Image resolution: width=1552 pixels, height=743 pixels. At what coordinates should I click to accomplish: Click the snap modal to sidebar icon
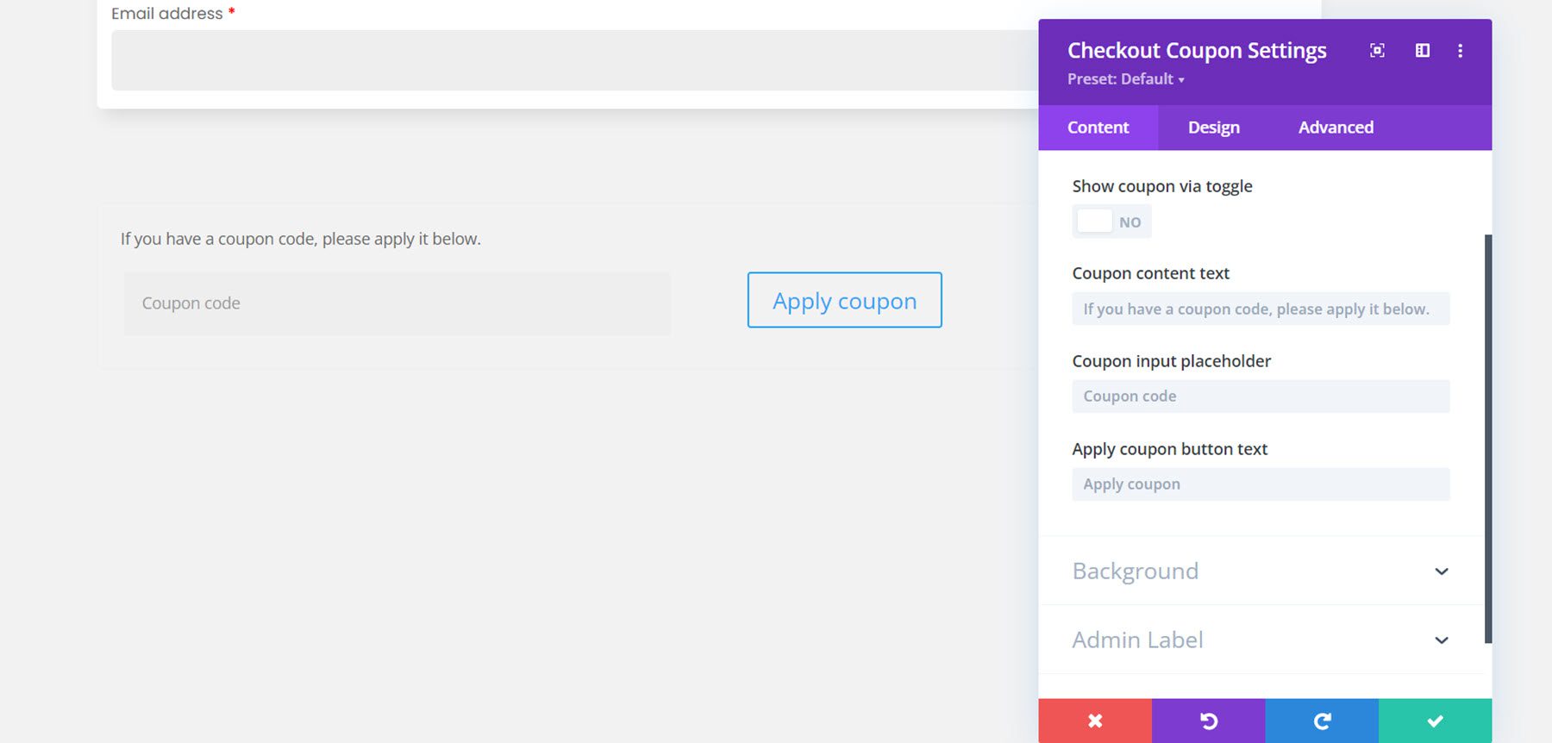[x=1423, y=51]
